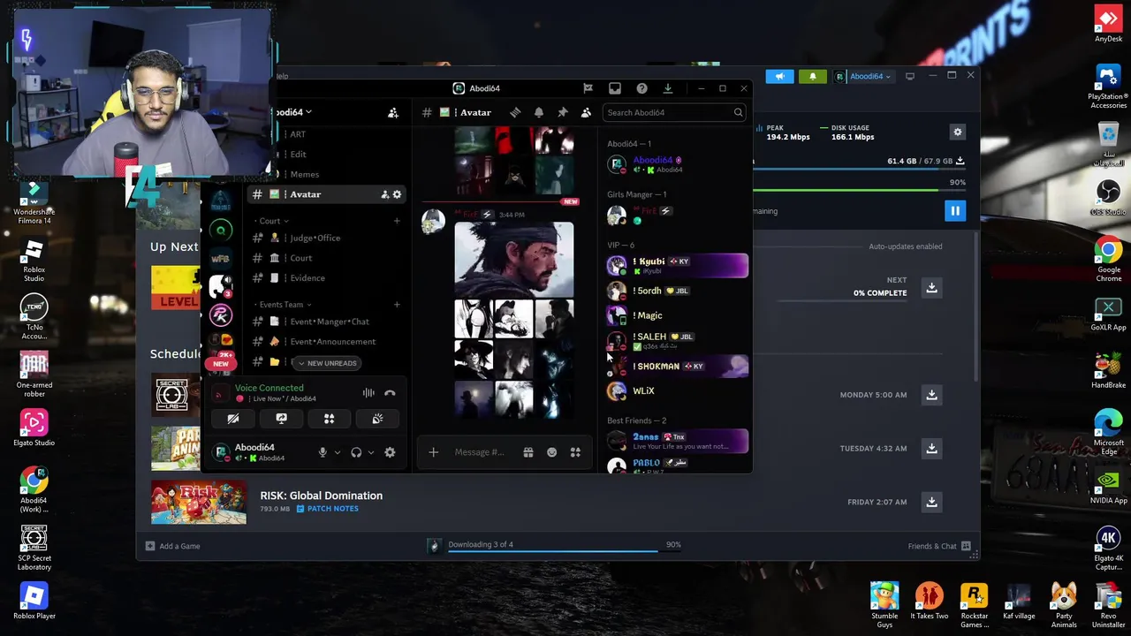Open Discord Threads icon in channel header

[515, 112]
